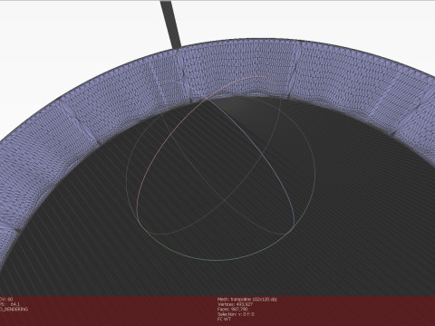Viewport: 435px width, 326px height.
Task: Click the Mesh filename status line
Action: [247, 300]
